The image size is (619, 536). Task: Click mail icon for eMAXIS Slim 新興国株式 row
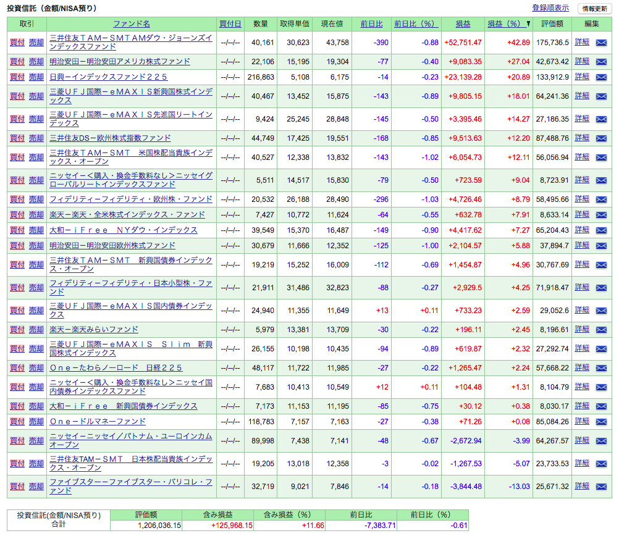point(601,349)
